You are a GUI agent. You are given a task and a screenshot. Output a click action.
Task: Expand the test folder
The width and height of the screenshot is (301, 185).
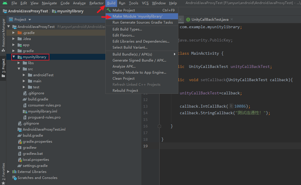(x=24, y=87)
